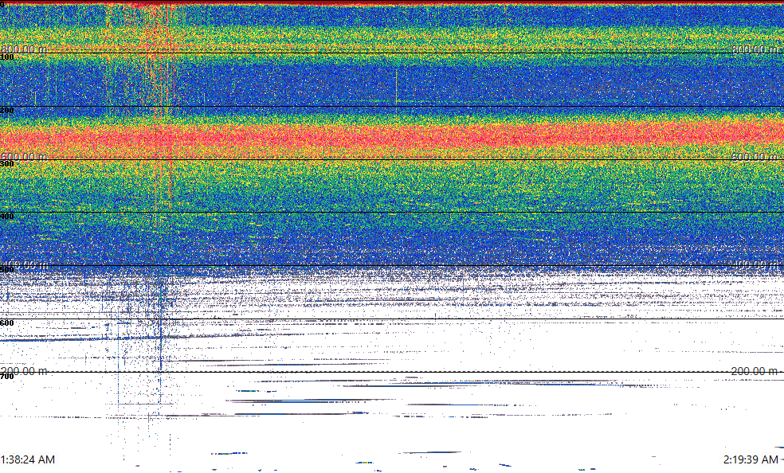This screenshot has height=473, width=784.
Task: Click the left-side 800.00 m range label
Action: click(x=24, y=49)
